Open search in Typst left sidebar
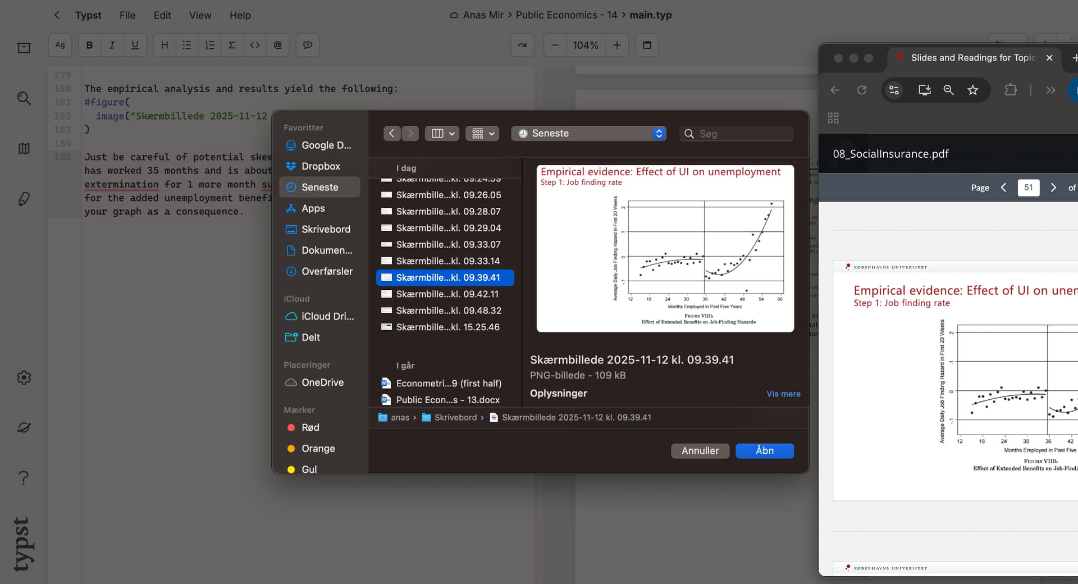This screenshot has width=1078, height=584. pyautogui.click(x=24, y=99)
